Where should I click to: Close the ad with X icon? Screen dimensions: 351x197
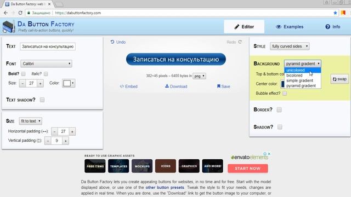(269, 154)
